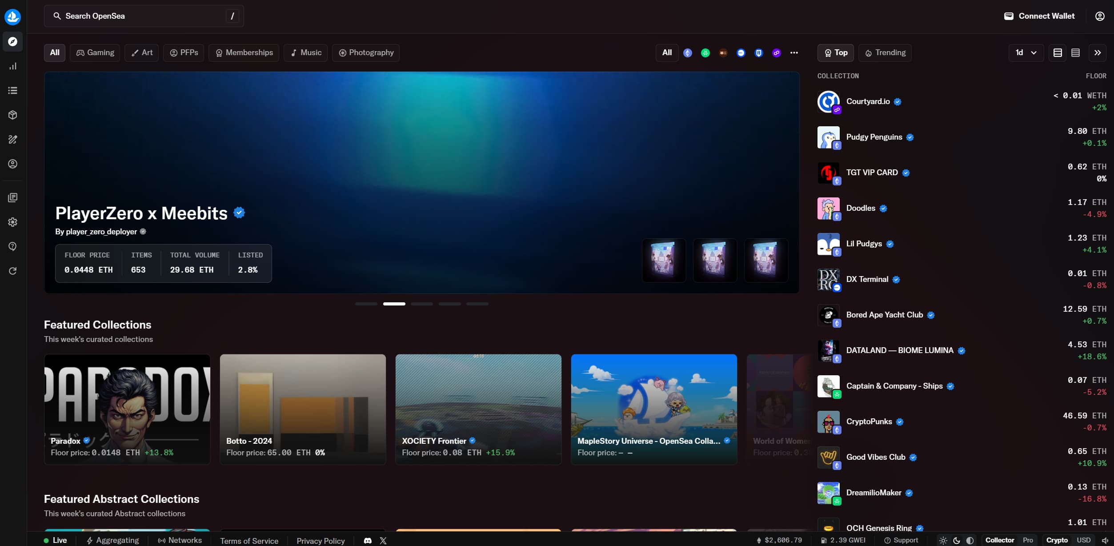The width and height of the screenshot is (1114, 546).
Task: Click the Connect Wallet button
Action: click(1038, 16)
